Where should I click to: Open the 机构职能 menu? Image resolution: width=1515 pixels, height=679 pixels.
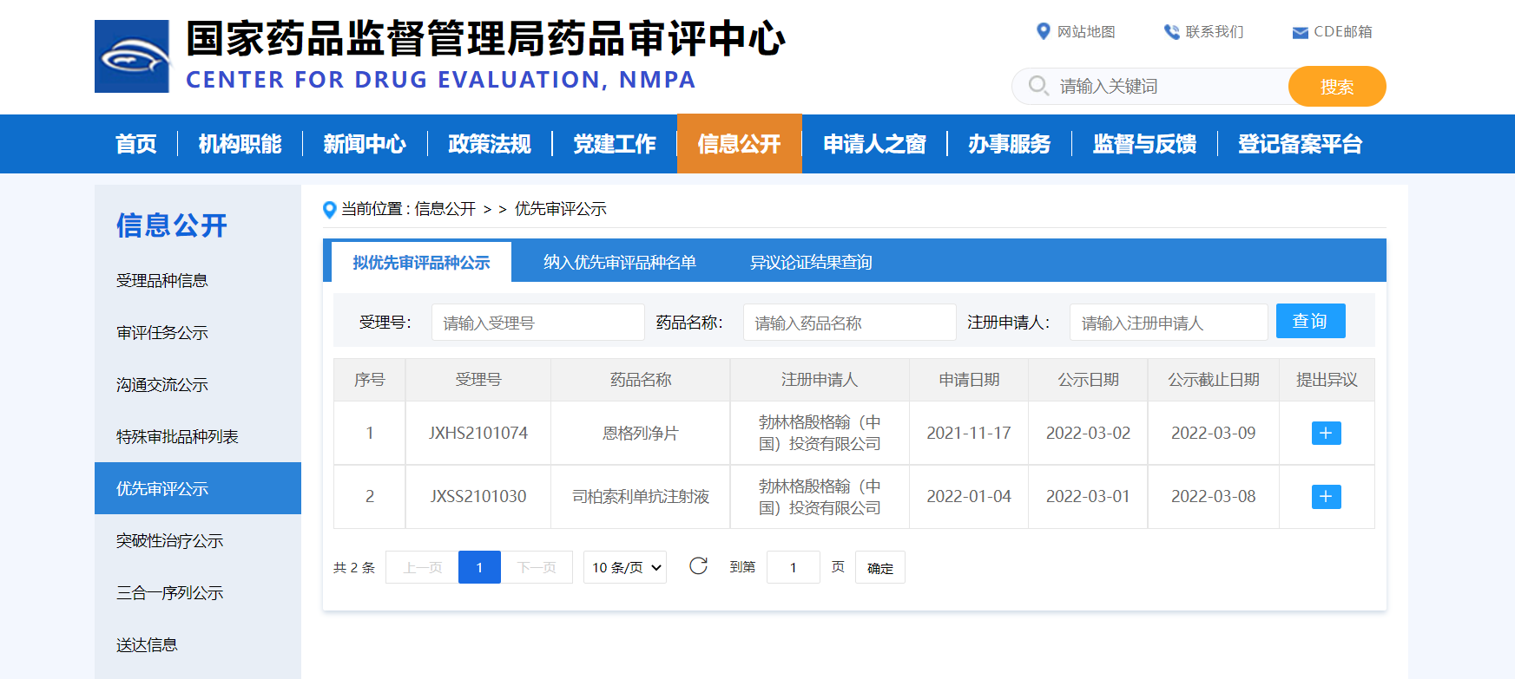click(240, 144)
